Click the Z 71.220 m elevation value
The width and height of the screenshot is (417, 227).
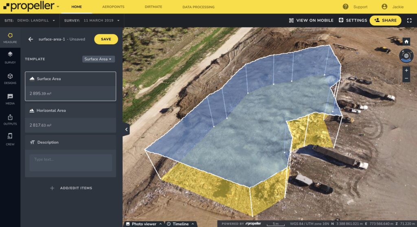click(405, 224)
